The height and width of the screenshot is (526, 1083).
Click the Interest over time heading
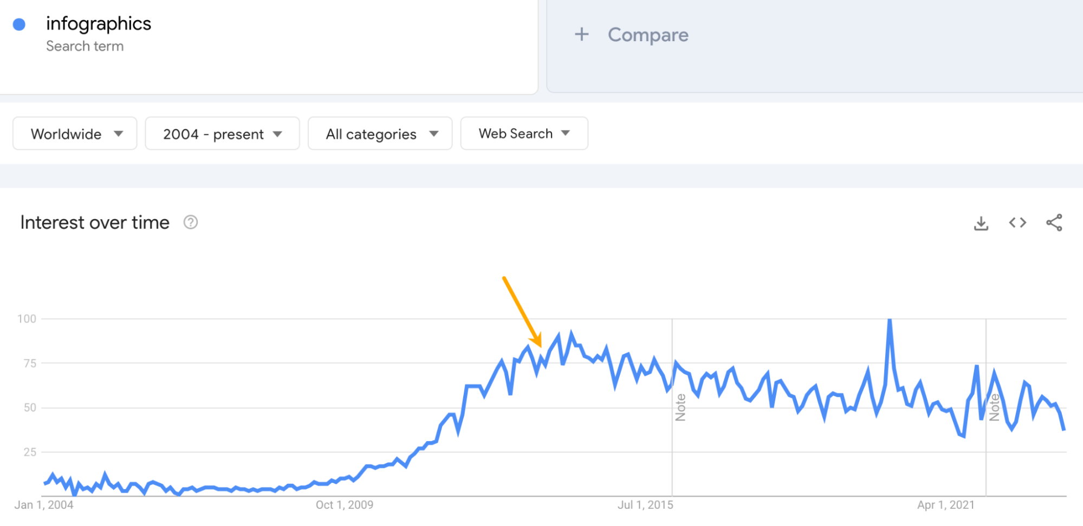coord(95,222)
